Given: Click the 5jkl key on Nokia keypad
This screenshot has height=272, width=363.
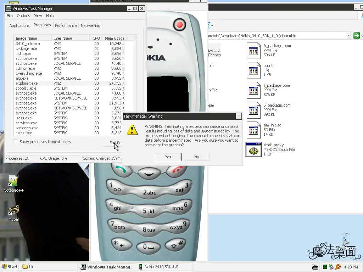Looking at the screenshot, I should (x=149, y=211).
